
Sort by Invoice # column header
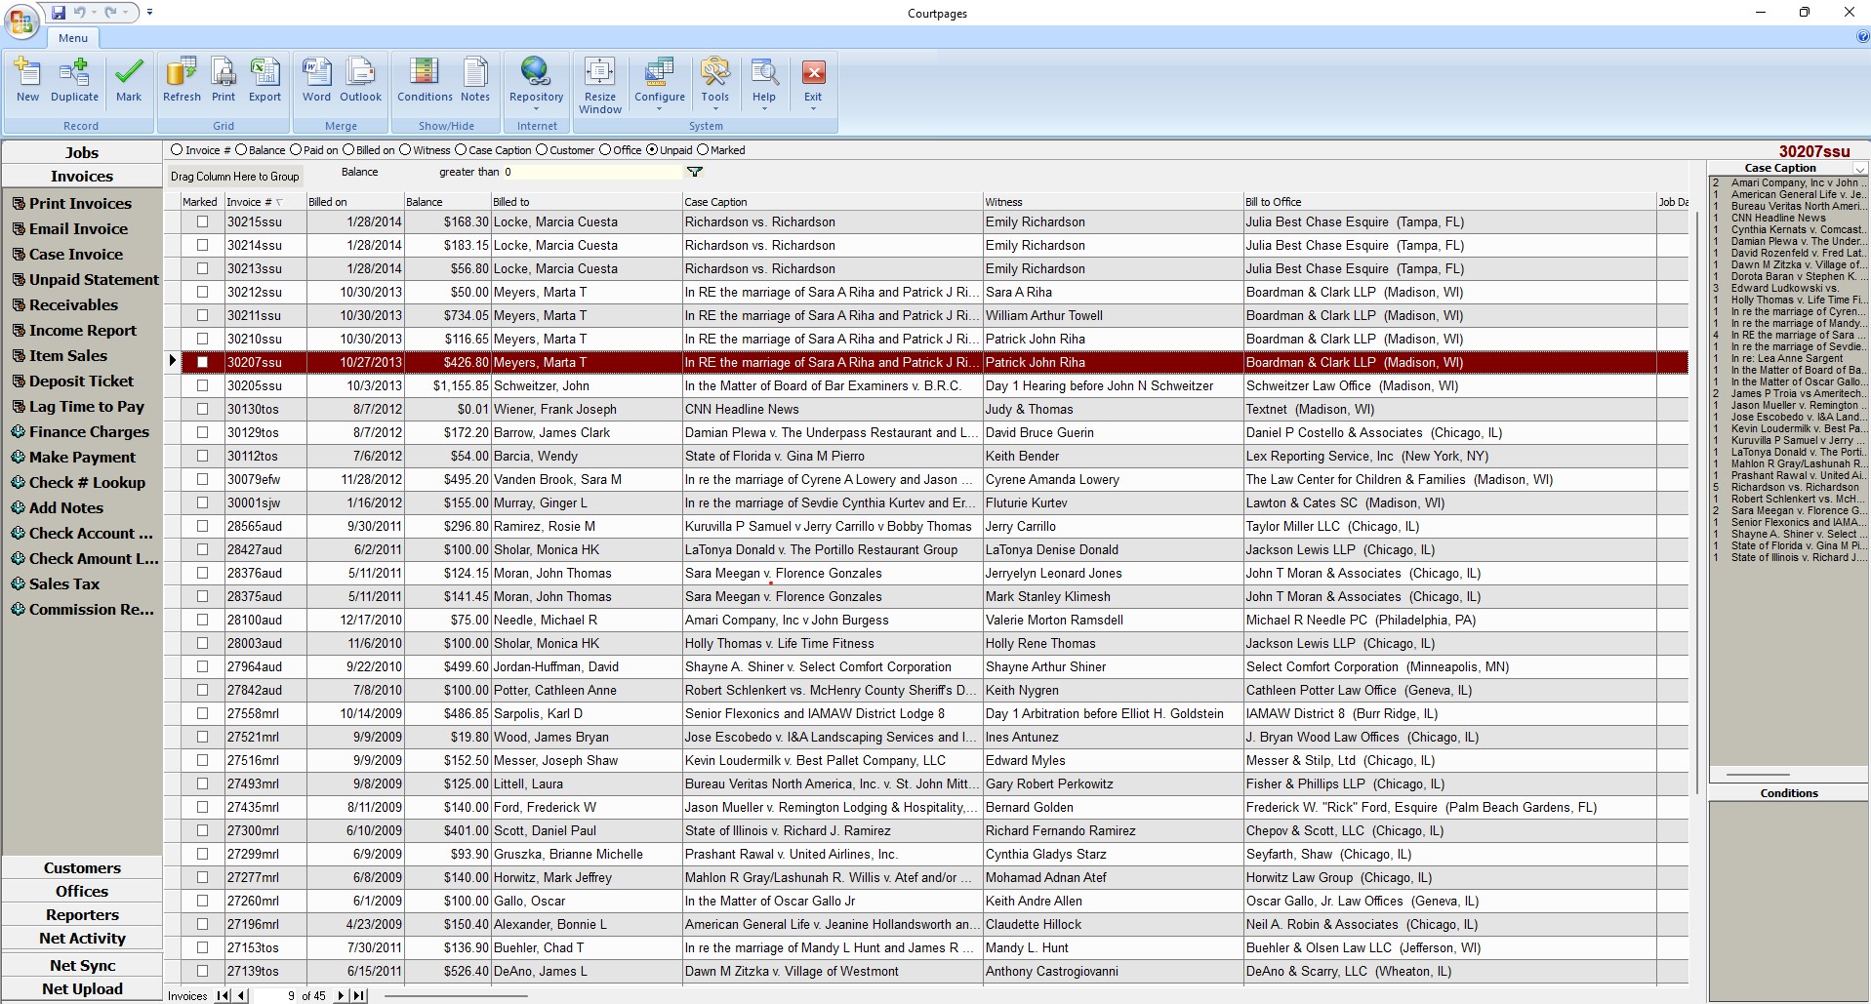[x=264, y=202]
